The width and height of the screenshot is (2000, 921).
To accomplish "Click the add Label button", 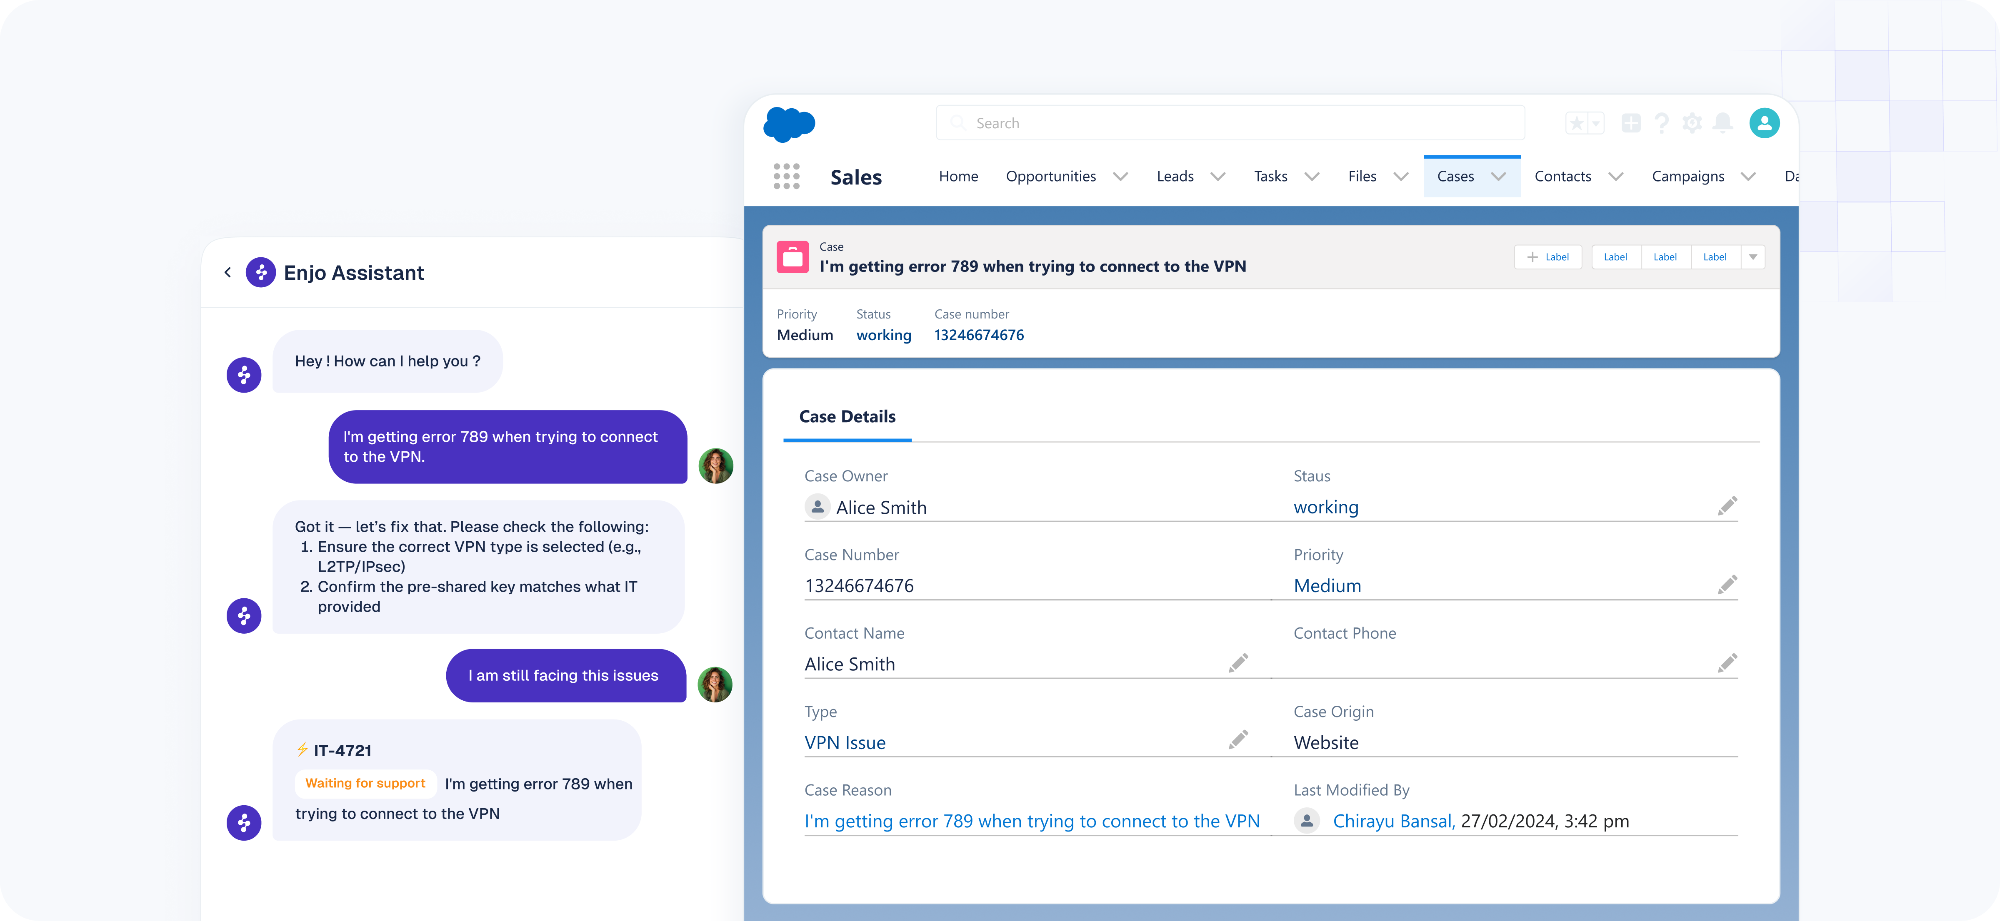I will click(1547, 257).
